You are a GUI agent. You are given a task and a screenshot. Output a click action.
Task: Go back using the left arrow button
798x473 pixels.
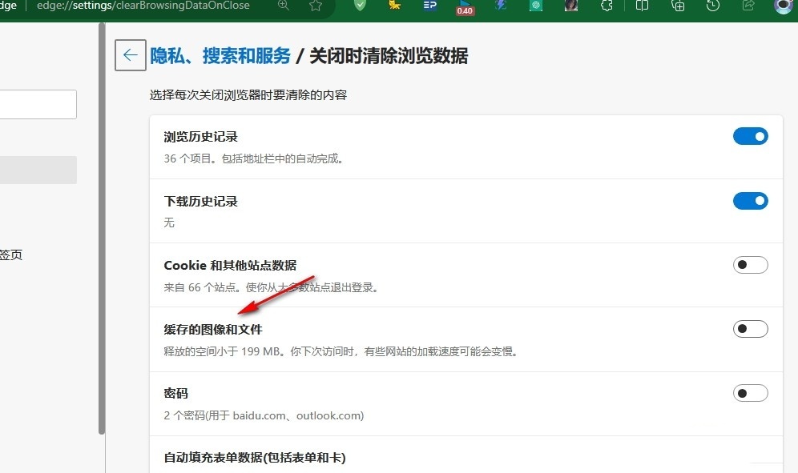pos(131,55)
